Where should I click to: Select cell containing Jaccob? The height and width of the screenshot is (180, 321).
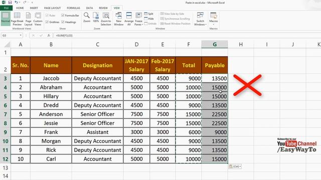point(51,78)
